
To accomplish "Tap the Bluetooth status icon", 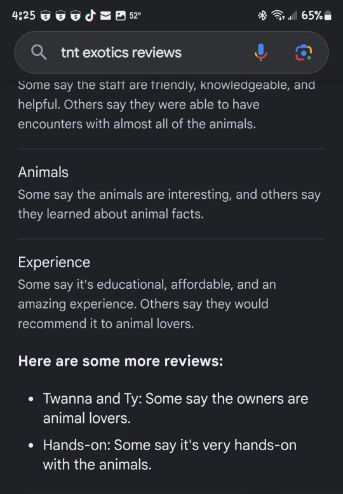I will coord(262,15).
